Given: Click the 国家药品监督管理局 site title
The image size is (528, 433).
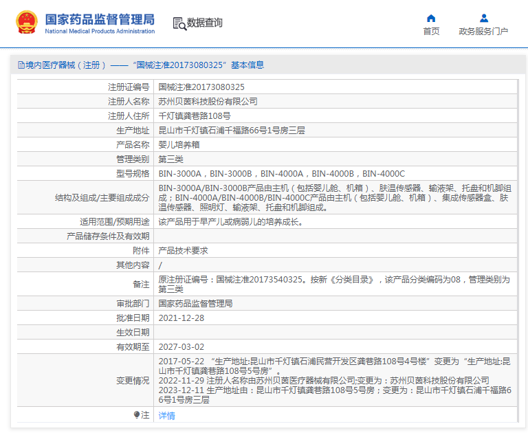Looking at the screenshot, I should pos(100,19).
